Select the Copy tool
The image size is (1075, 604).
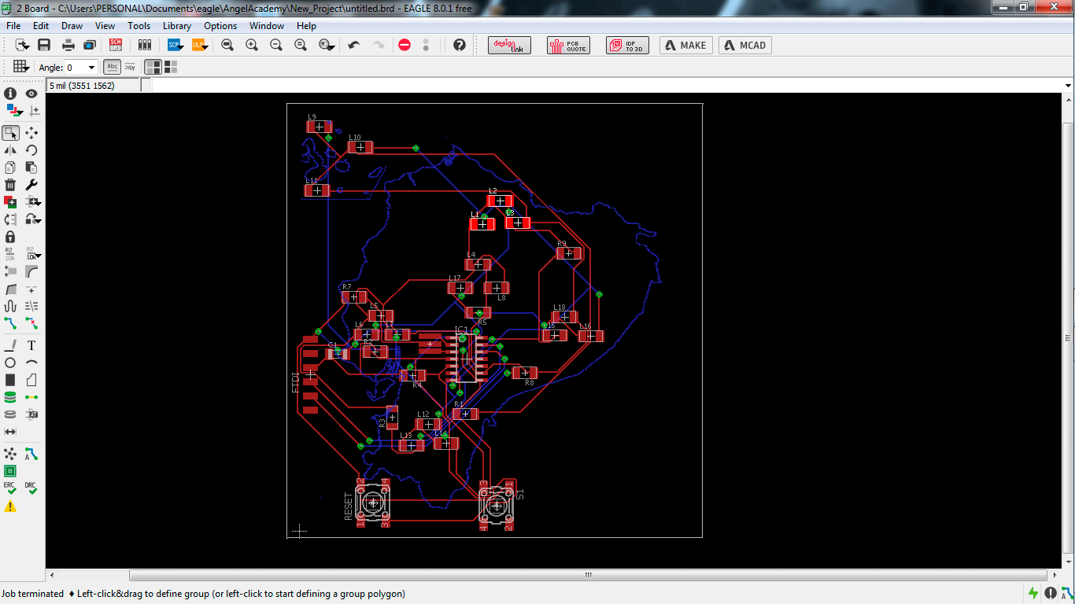click(10, 168)
